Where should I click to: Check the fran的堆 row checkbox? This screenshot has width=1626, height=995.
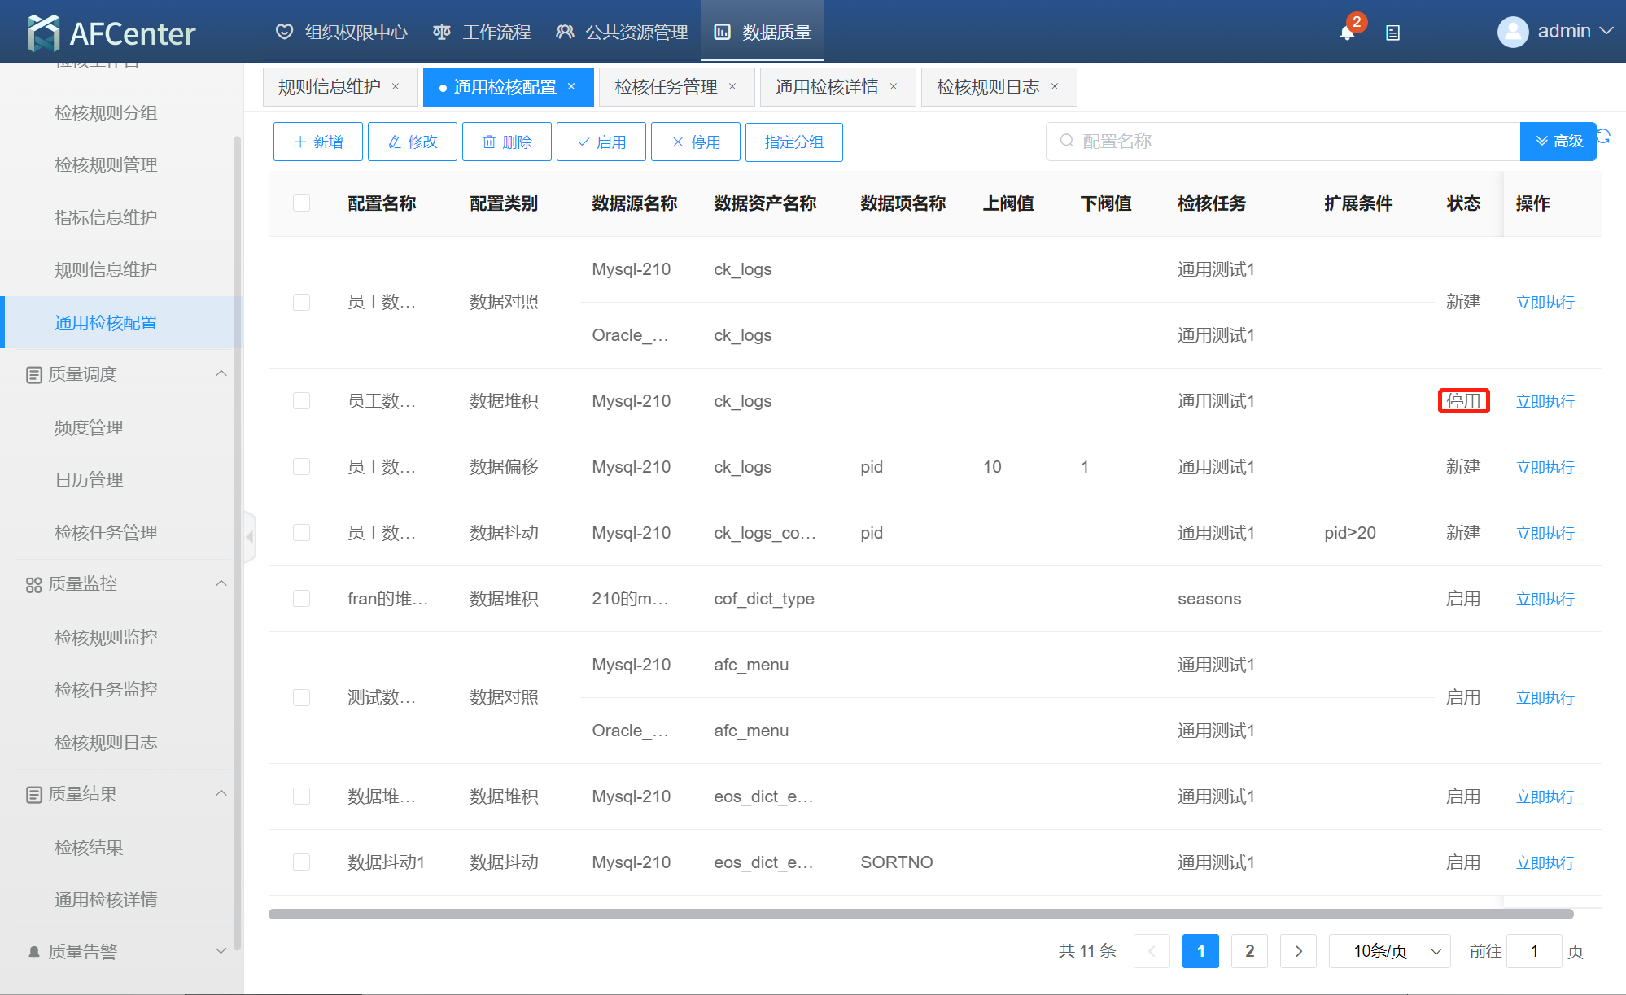pos(301,599)
